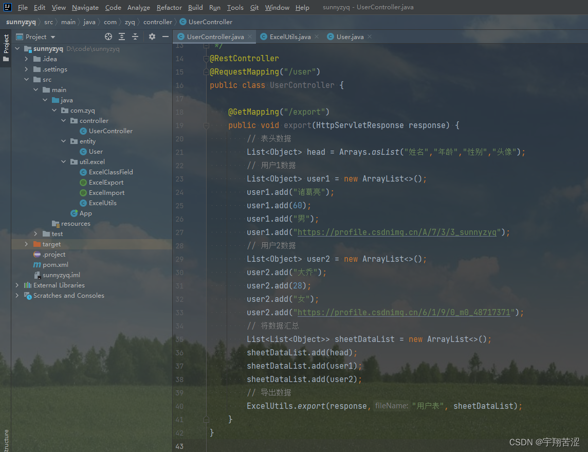
Task: Open the Edit menu
Action: click(40, 8)
